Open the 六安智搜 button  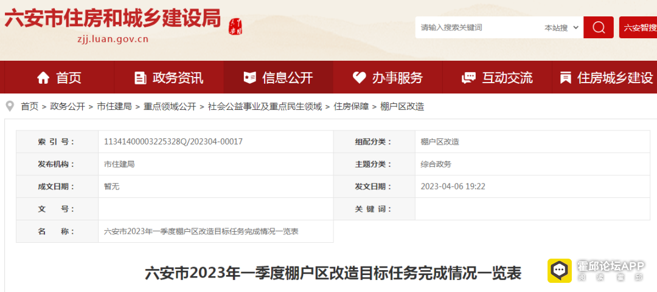coord(638,27)
